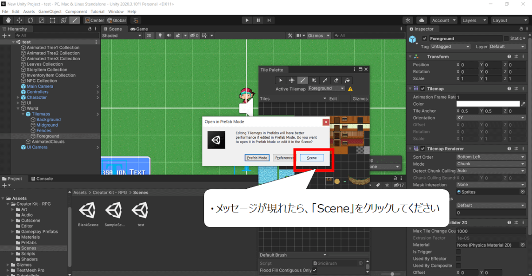
Task: Toggle Foreground object active checkbox
Action: 424,39
